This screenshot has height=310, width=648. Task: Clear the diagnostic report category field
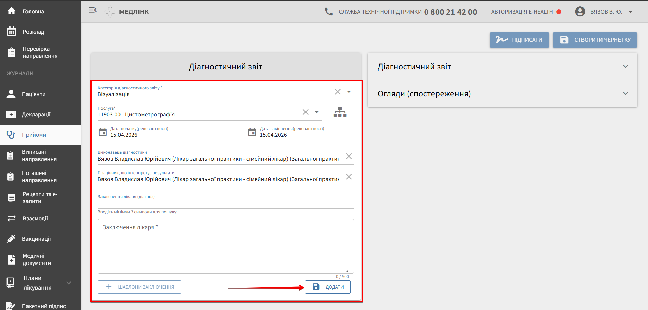tap(338, 92)
